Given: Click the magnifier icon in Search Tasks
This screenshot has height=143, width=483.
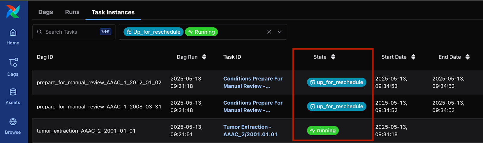Looking at the screenshot, I should click(x=39, y=32).
